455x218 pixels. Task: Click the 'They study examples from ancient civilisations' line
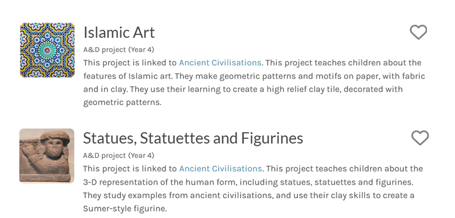tap(249, 195)
